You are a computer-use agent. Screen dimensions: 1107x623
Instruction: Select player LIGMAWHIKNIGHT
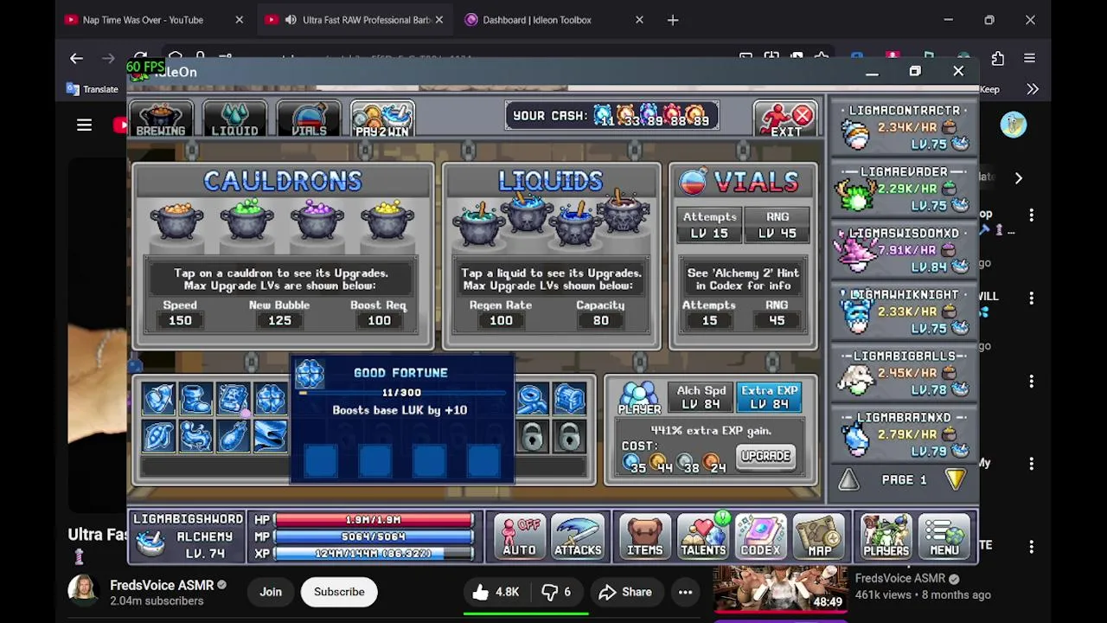coord(904,311)
